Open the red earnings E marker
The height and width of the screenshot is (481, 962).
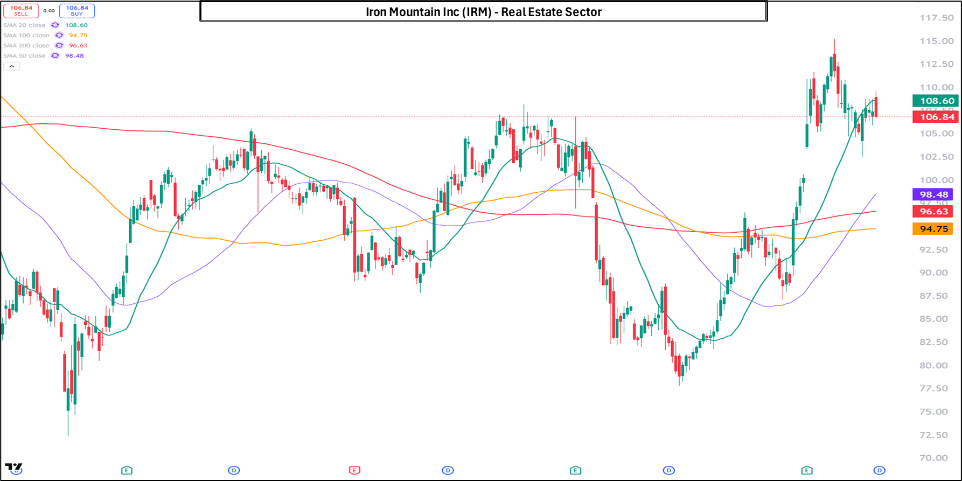coord(354,470)
